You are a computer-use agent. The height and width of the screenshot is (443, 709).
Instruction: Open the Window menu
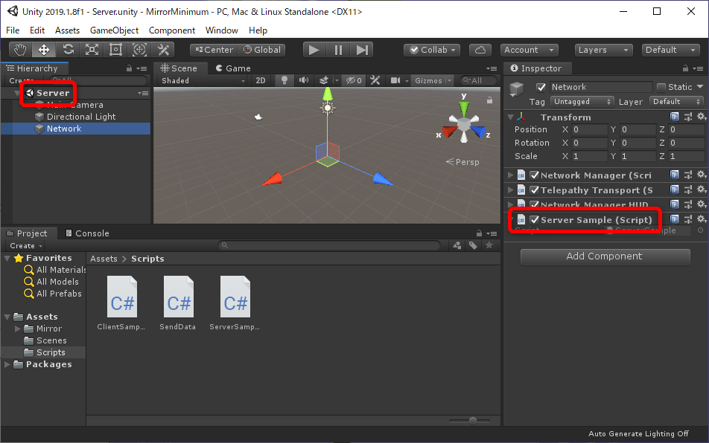tap(222, 30)
